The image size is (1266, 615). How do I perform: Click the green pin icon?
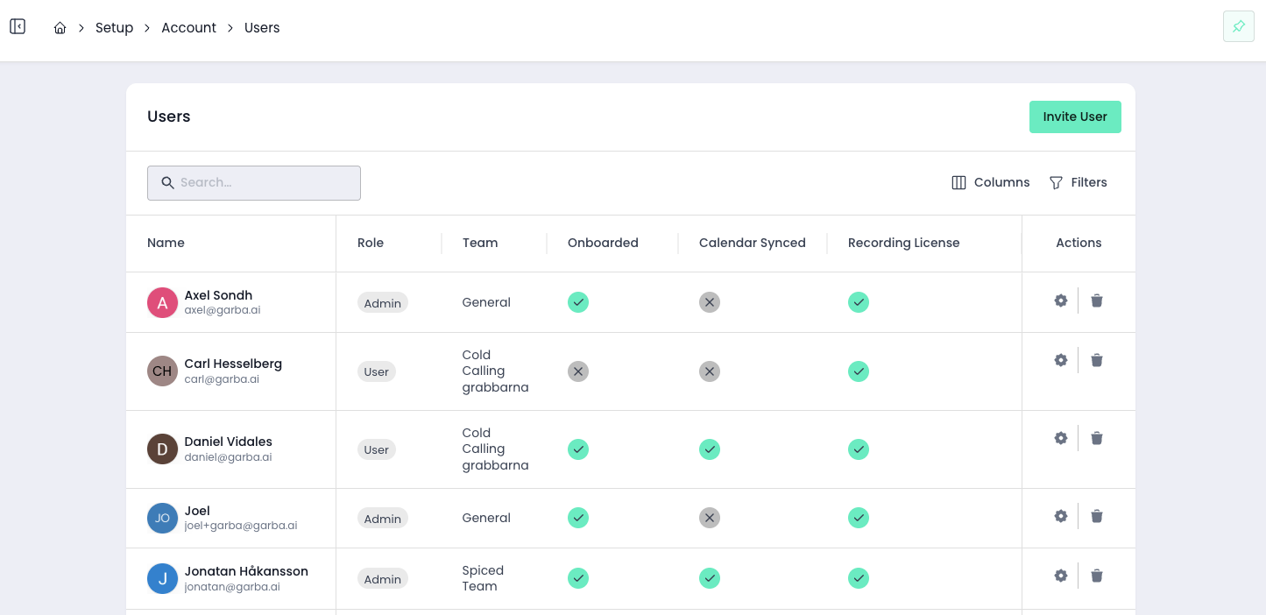(1238, 27)
